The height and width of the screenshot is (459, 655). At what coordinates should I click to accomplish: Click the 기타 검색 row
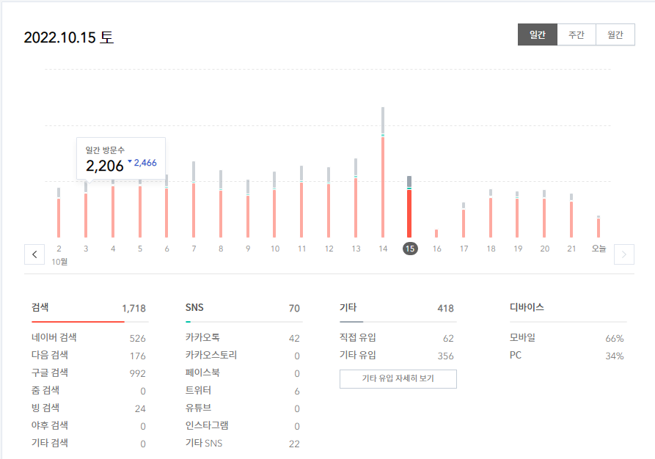tap(89, 443)
